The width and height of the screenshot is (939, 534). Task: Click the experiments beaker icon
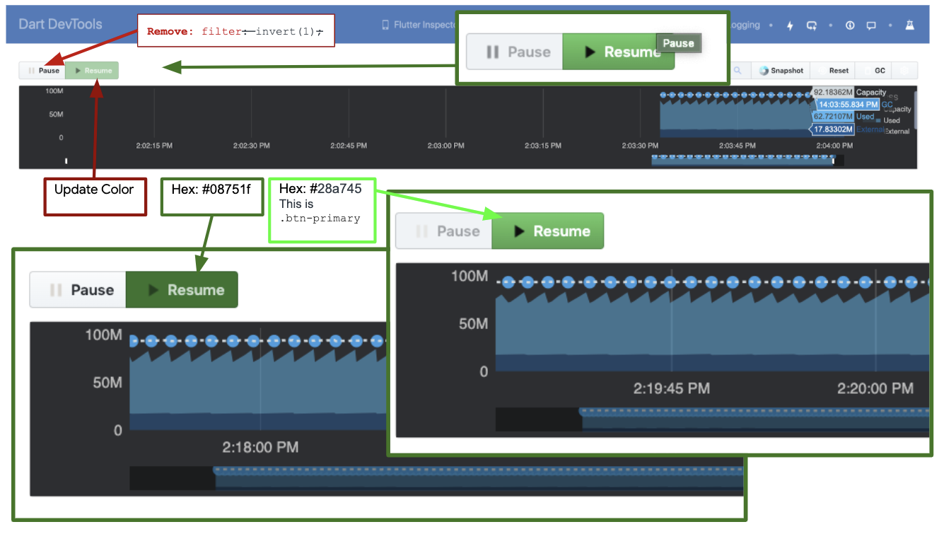(x=909, y=25)
